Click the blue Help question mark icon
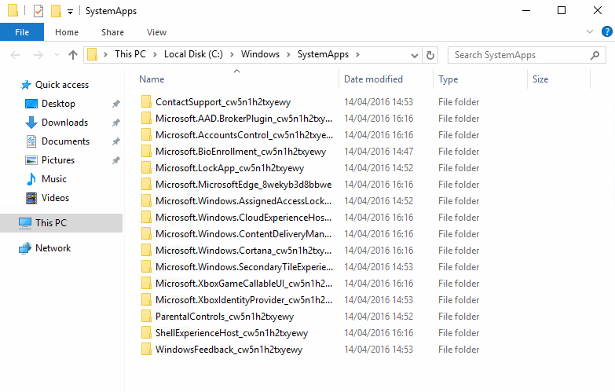Screen dimensions: 615x392 point(606,31)
